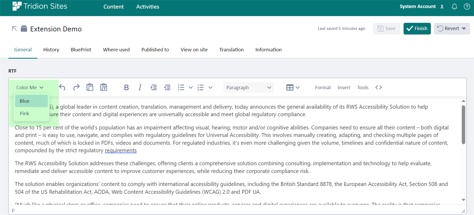Open the System Account user menu

[422, 7]
